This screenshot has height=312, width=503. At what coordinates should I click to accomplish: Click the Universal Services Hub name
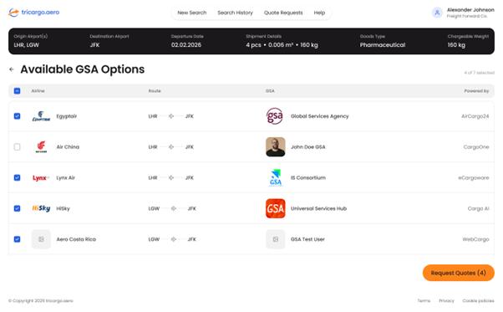click(x=318, y=208)
